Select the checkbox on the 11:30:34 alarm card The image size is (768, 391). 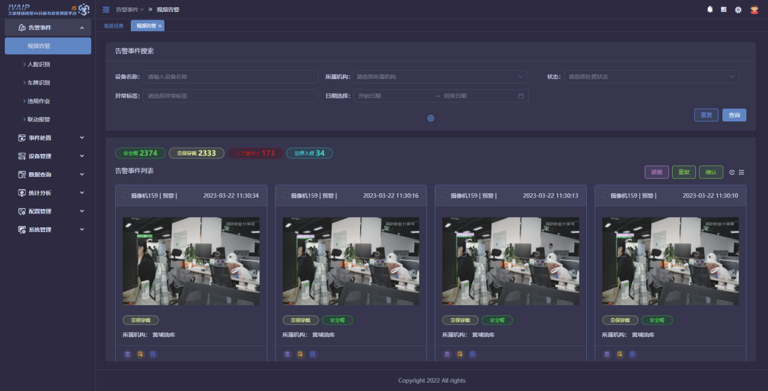click(126, 195)
